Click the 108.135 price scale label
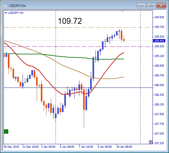This screenshot has height=153, width=169. point(159,105)
